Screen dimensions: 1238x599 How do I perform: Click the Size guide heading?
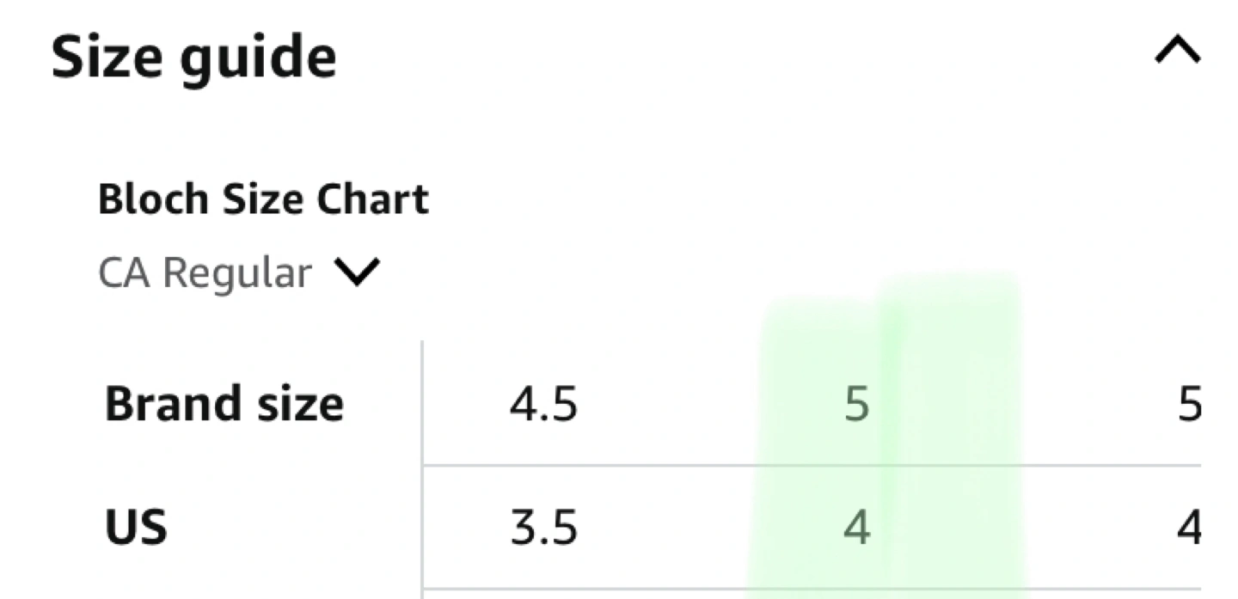click(193, 57)
